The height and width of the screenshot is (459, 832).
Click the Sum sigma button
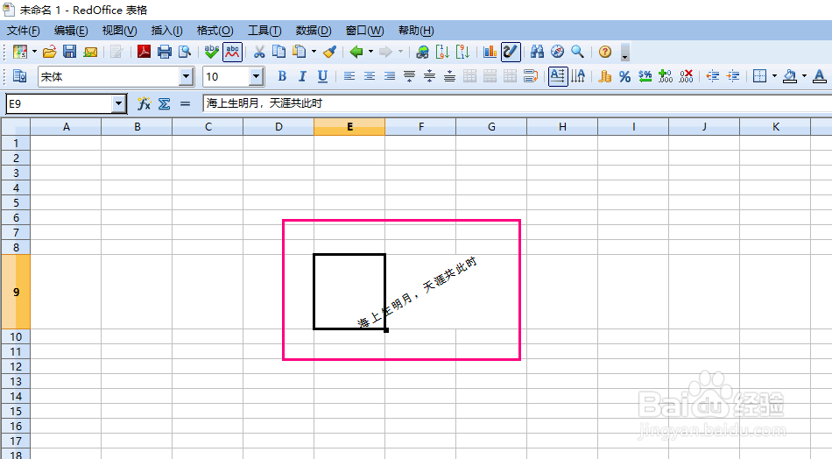(x=165, y=103)
